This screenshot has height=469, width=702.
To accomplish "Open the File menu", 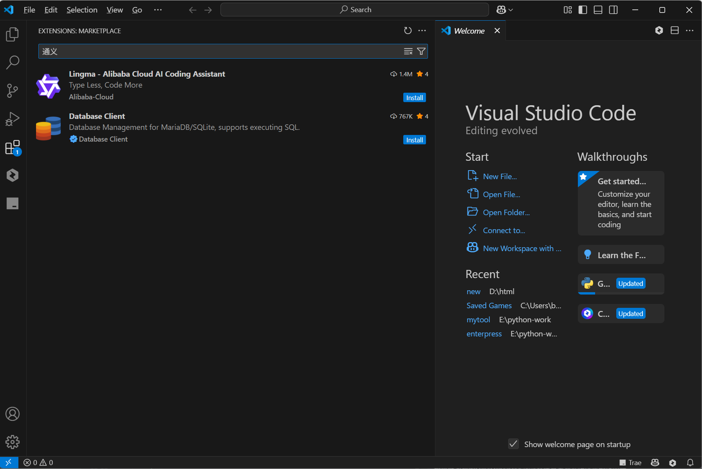I will [29, 10].
